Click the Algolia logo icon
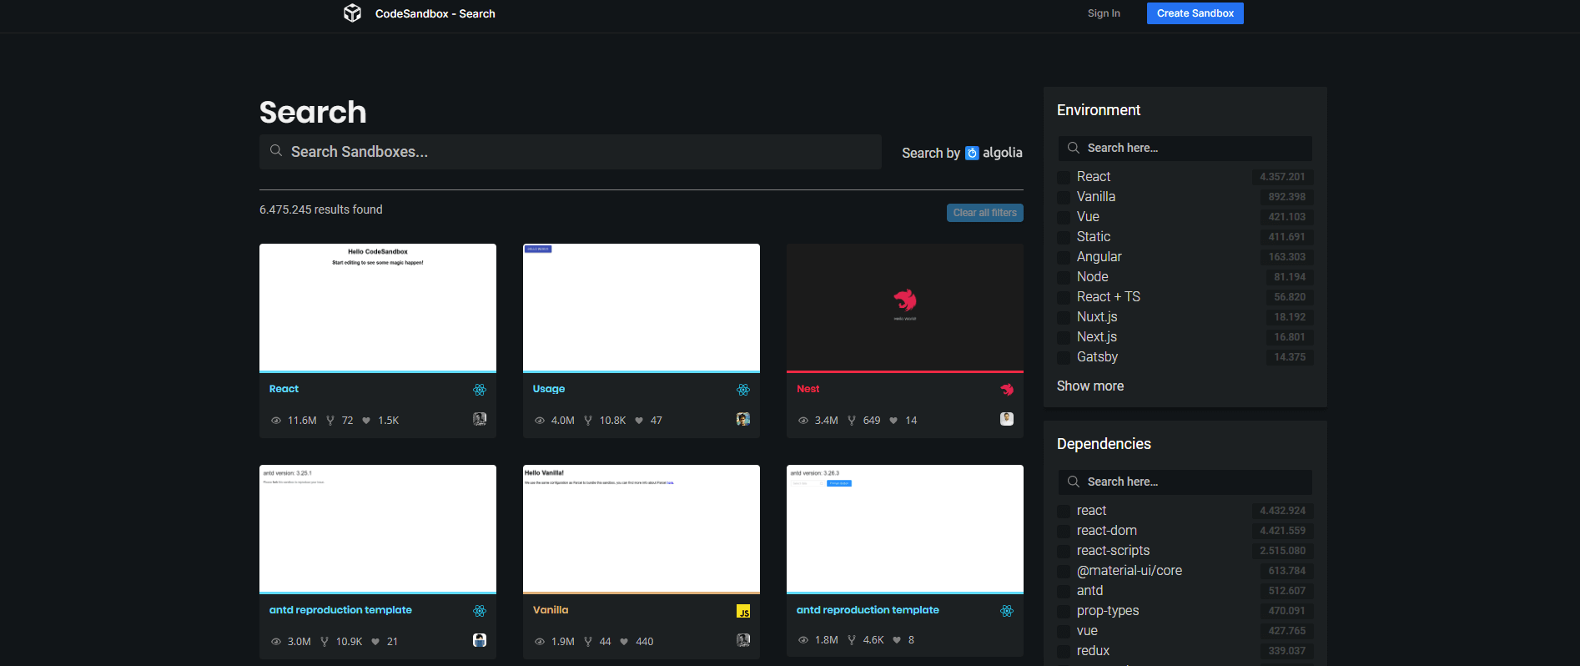Image resolution: width=1580 pixels, height=666 pixels. coord(972,153)
